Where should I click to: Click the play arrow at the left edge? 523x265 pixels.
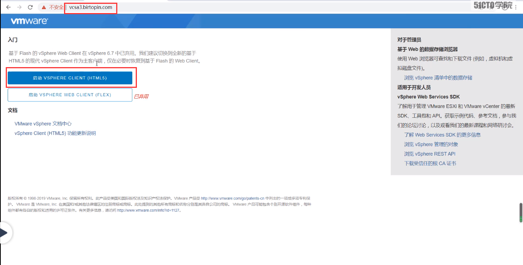[4, 232]
